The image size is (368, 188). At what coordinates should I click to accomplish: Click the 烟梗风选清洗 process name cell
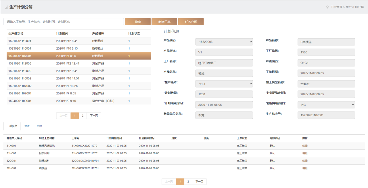47,146
